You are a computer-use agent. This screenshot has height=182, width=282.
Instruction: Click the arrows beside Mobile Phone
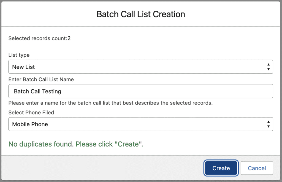coord(268,124)
